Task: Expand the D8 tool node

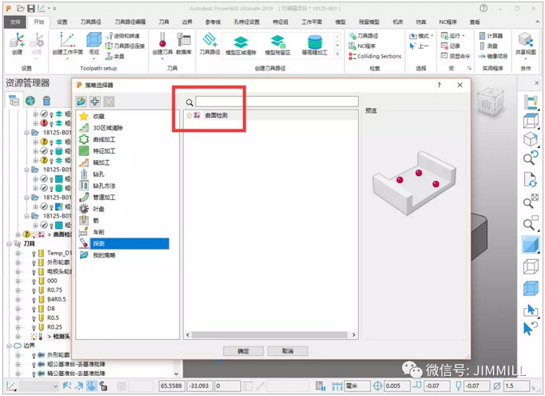Action: 18,309
